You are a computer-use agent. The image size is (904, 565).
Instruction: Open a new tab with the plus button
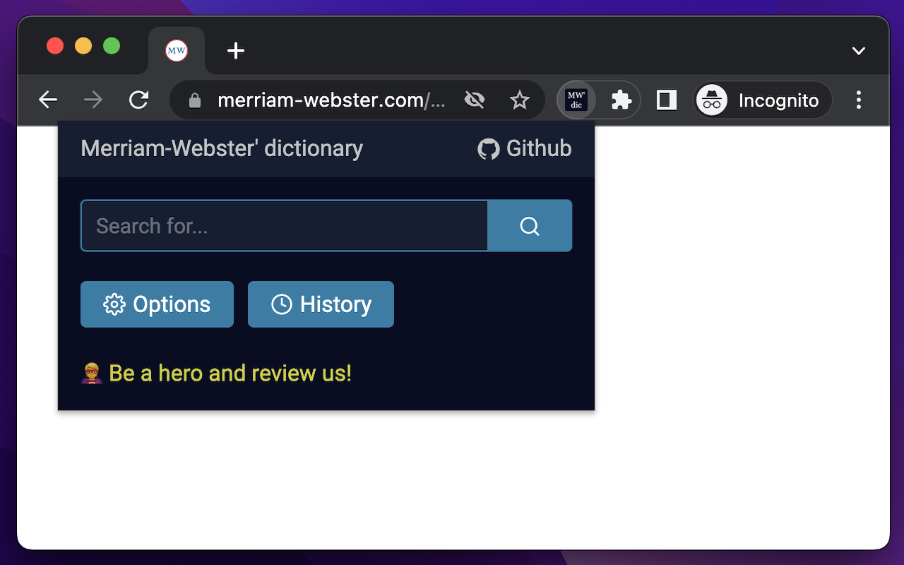(x=236, y=51)
